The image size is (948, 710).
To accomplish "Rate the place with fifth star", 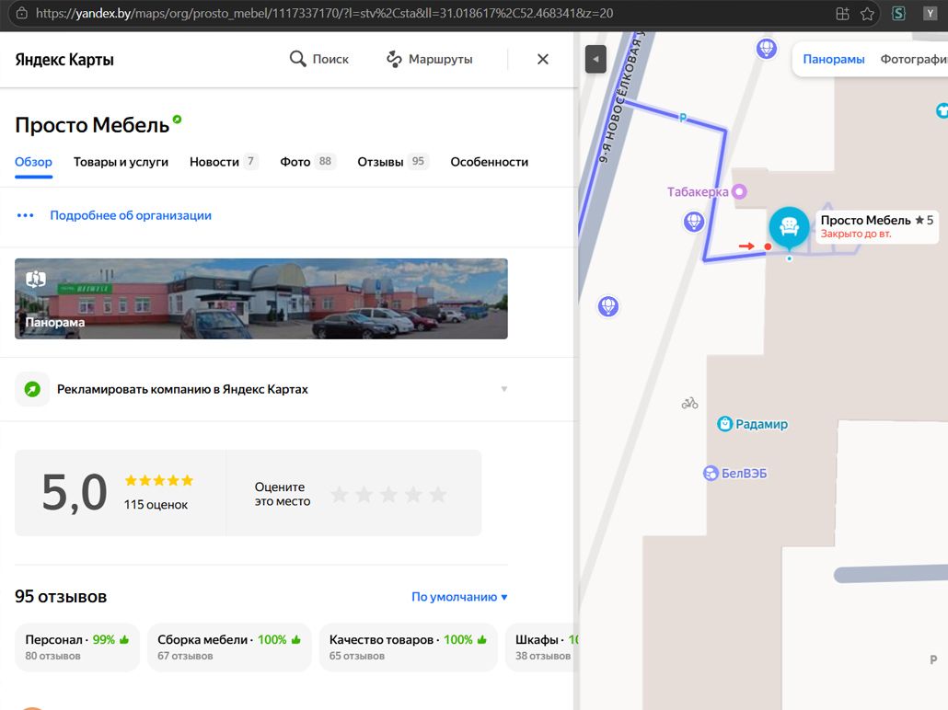I will coord(438,495).
